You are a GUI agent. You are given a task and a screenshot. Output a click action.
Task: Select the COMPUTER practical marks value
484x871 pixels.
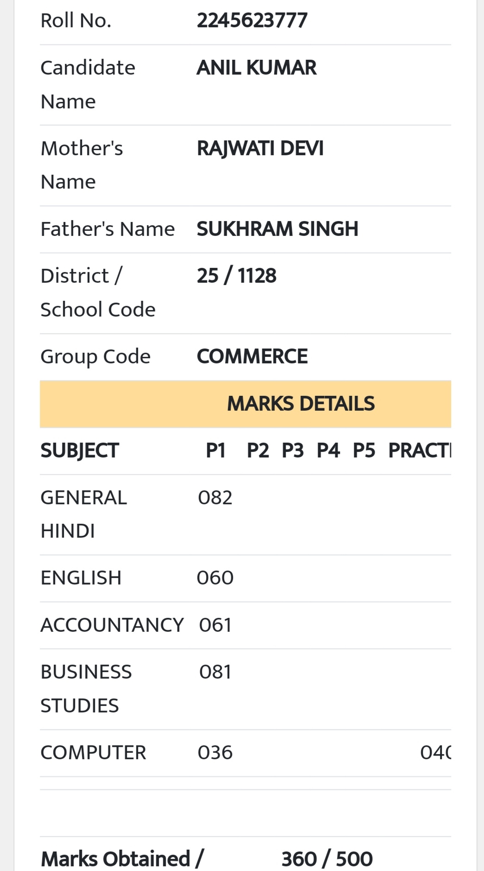click(x=436, y=753)
